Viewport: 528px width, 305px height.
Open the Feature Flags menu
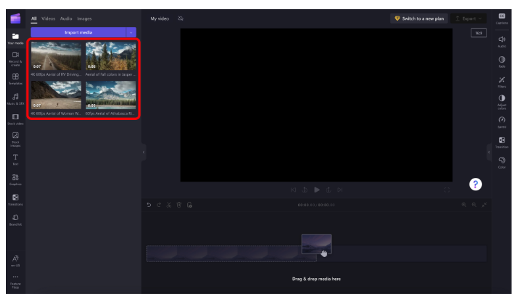(x=16, y=282)
